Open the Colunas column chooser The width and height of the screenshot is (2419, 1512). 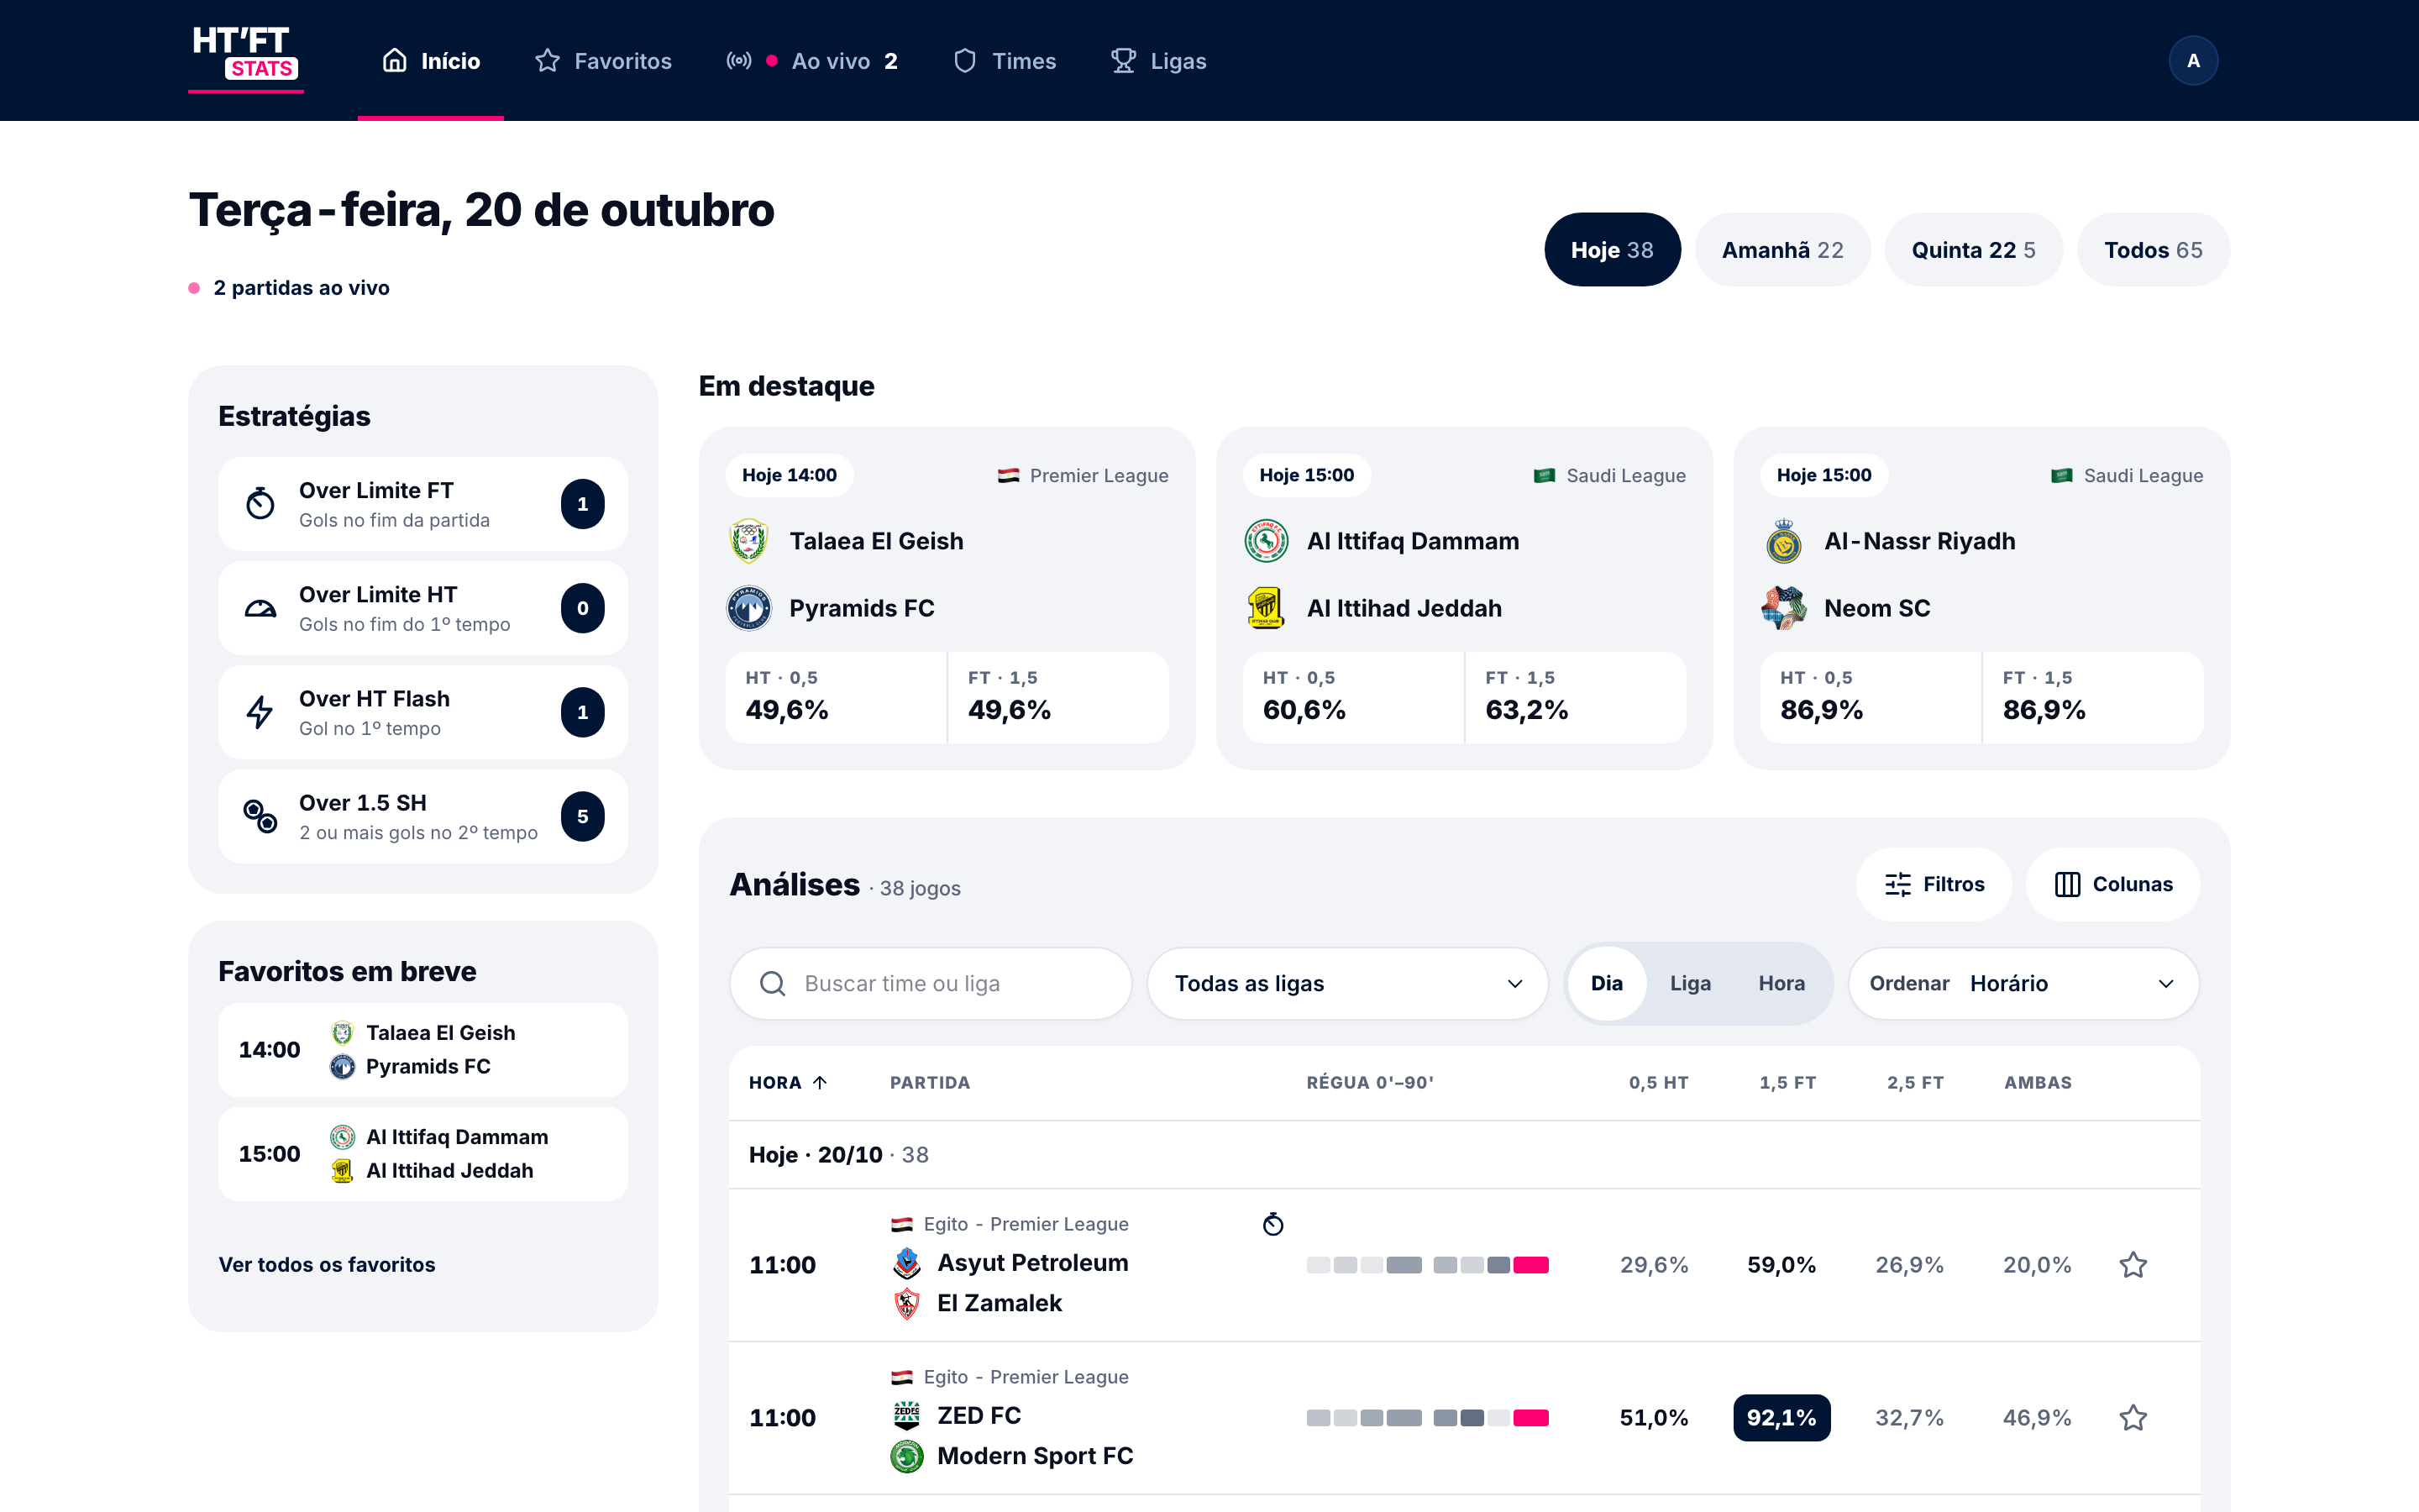2112,884
